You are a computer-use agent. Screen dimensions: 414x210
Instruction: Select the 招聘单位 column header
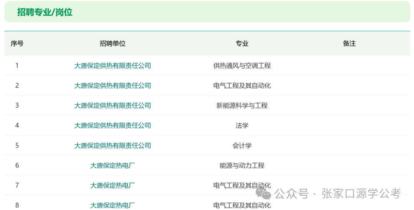[112, 44]
